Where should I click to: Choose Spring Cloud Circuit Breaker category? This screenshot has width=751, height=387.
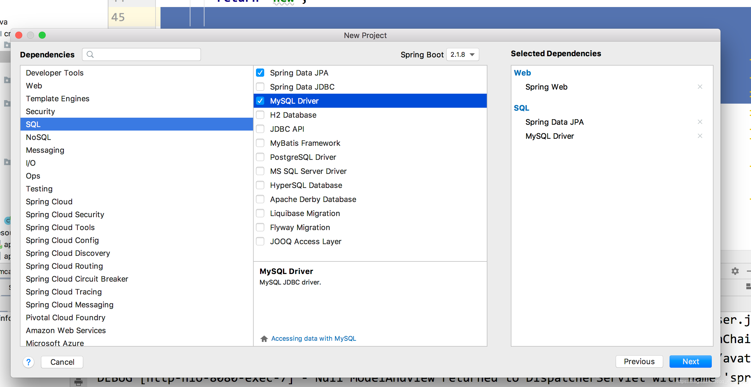tap(136, 279)
